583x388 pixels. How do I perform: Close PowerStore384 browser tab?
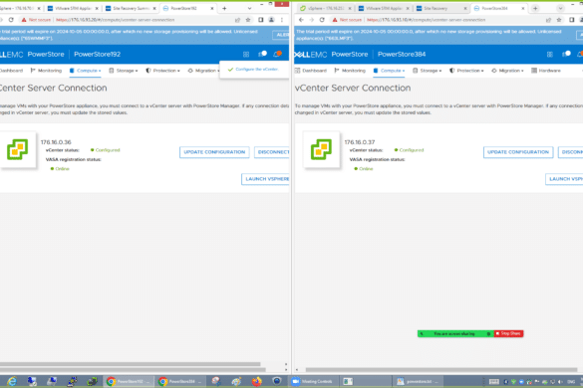pos(523,8)
